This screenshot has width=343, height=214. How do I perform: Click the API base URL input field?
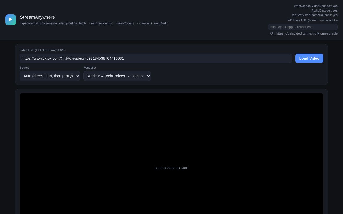coord(303,27)
